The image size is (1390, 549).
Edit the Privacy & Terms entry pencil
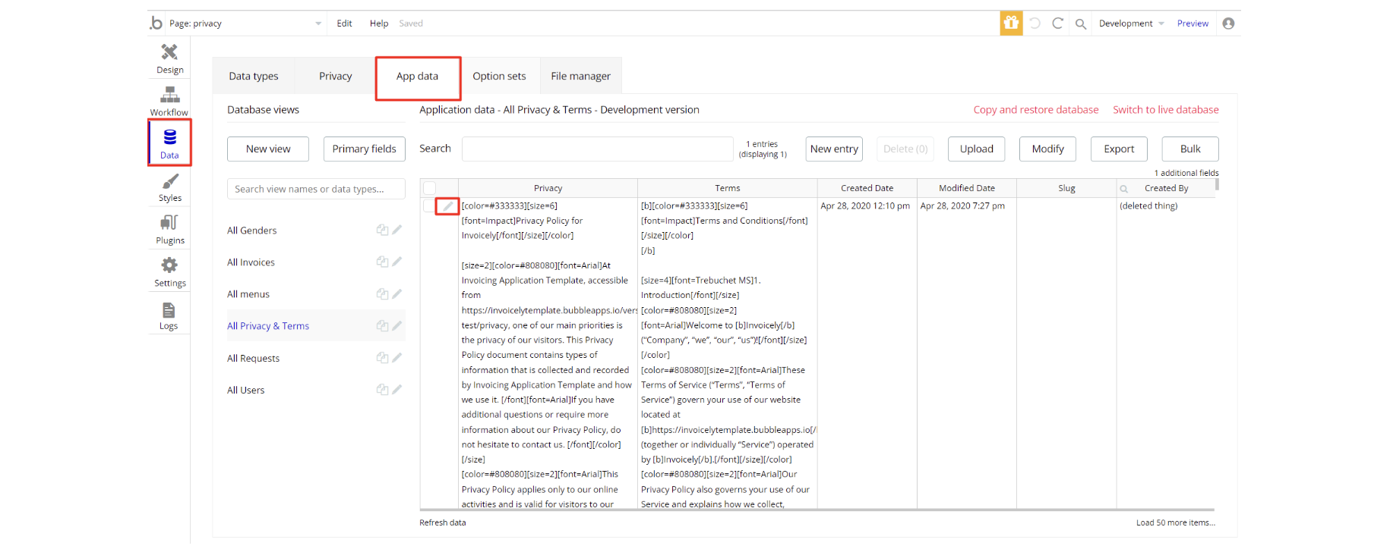point(447,206)
